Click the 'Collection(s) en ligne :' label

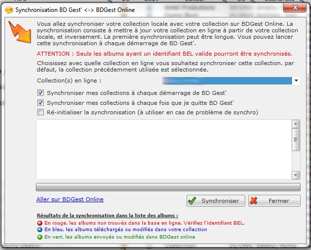(69, 81)
